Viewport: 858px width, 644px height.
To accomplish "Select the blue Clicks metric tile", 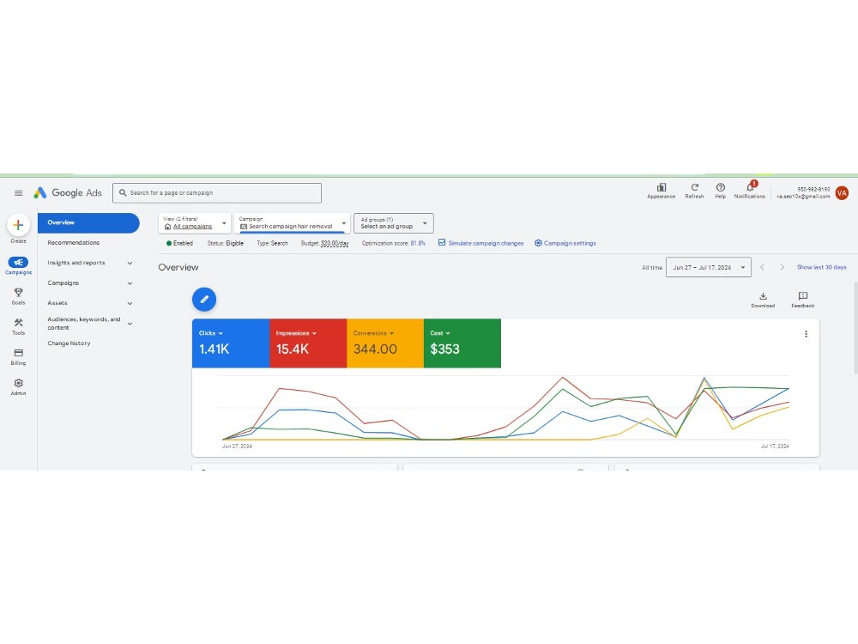I will 230,343.
